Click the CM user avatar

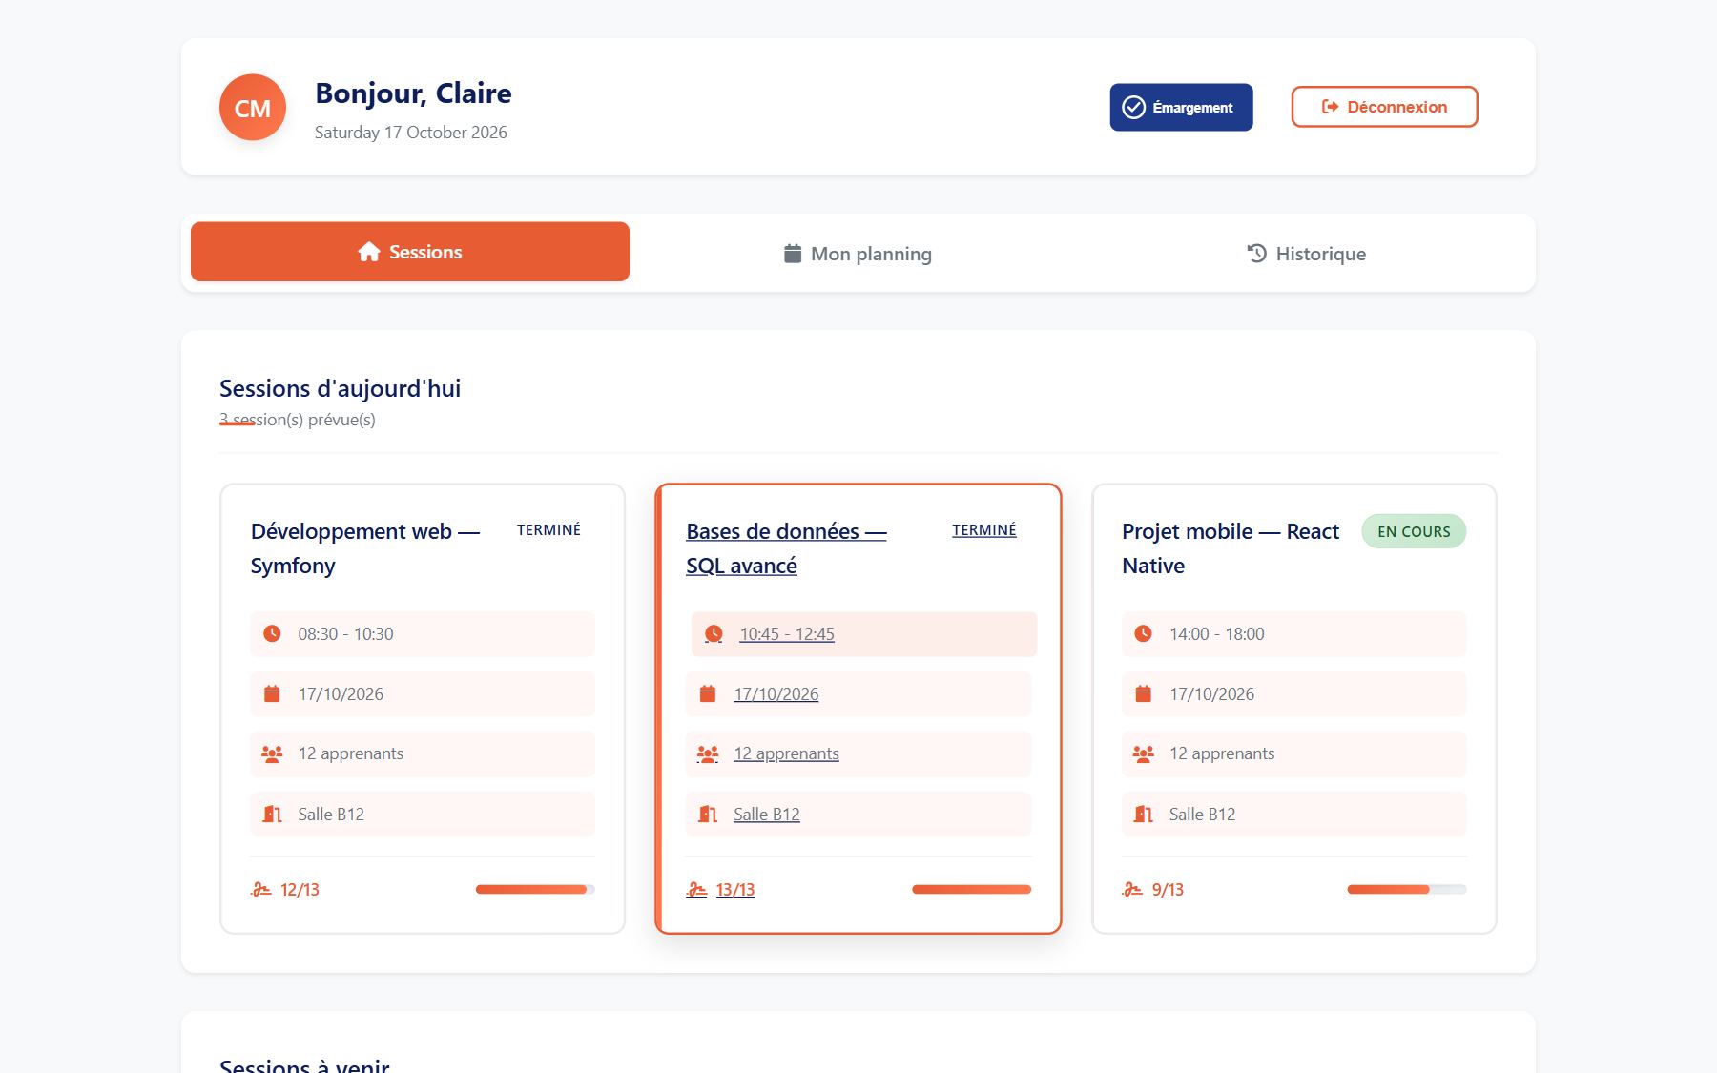coord(253,108)
